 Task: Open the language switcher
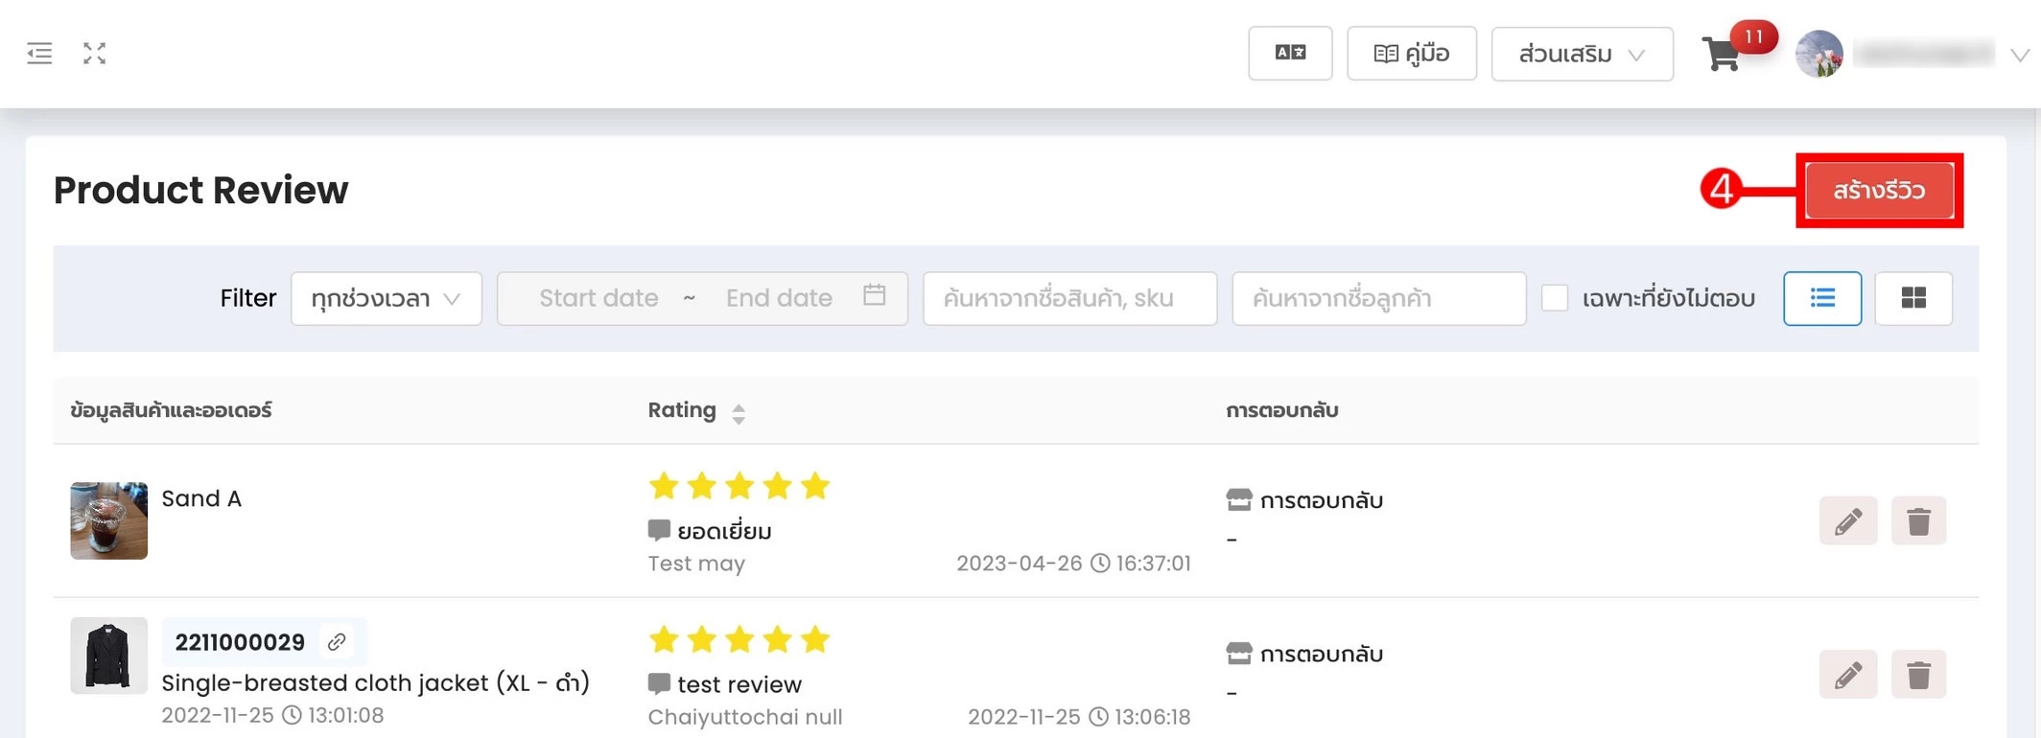click(1290, 53)
